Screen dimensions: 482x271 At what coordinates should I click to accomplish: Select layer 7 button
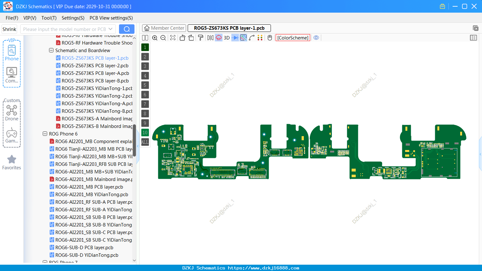click(145, 104)
